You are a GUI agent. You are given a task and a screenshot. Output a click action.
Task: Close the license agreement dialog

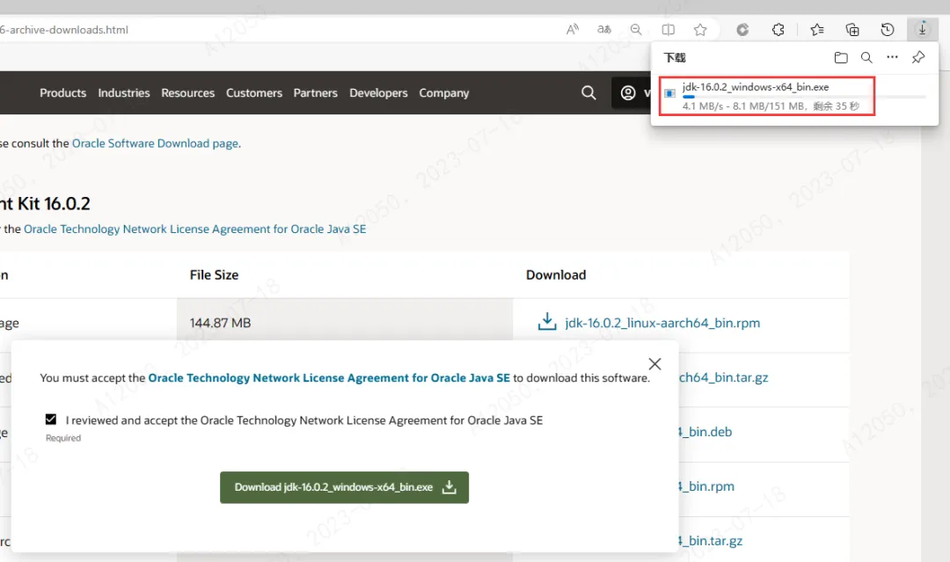pos(655,364)
